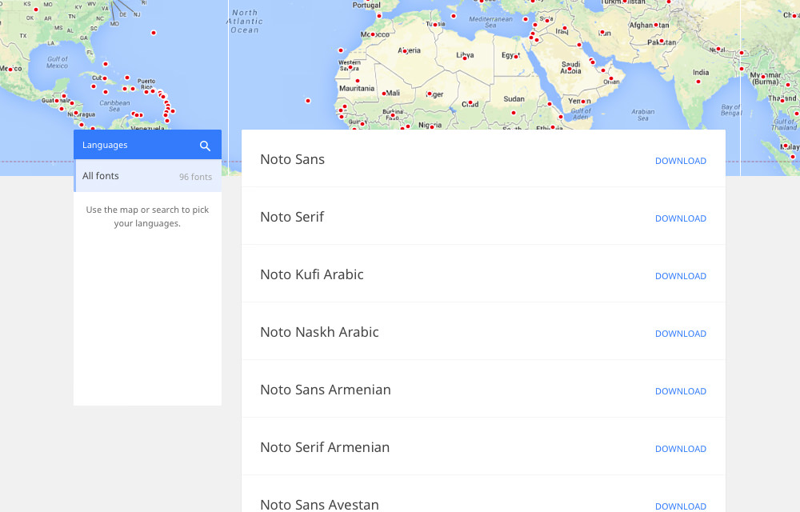
Task: Click the red dot on Western Sahara
Action: (350, 67)
